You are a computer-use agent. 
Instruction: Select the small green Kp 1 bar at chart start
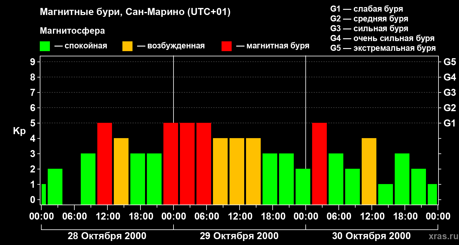click(43, 194)
